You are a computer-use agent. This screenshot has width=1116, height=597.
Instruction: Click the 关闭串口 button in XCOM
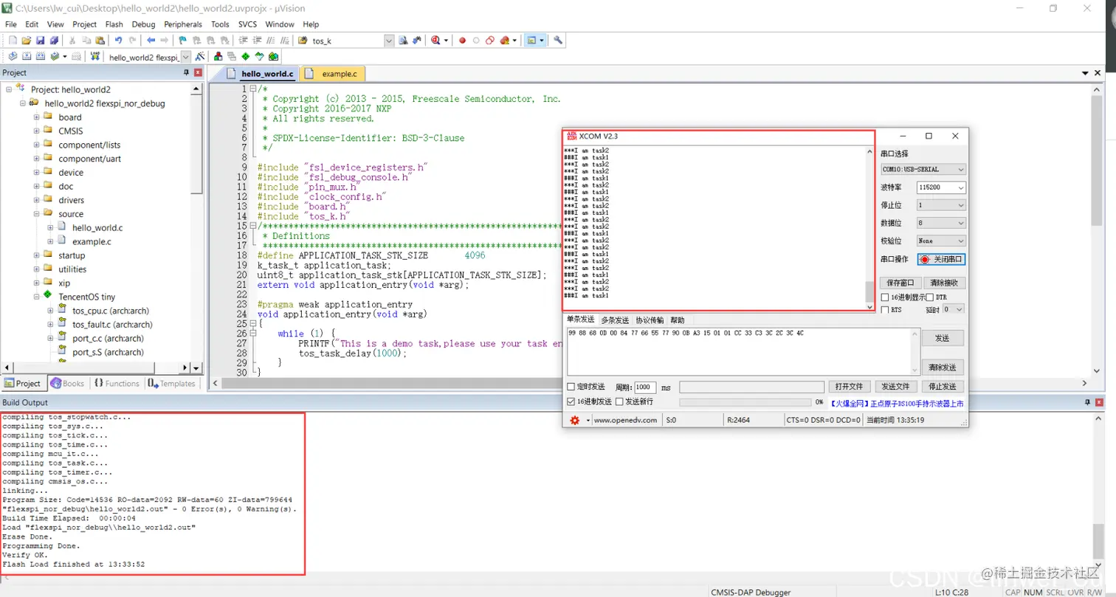[942, 260]
